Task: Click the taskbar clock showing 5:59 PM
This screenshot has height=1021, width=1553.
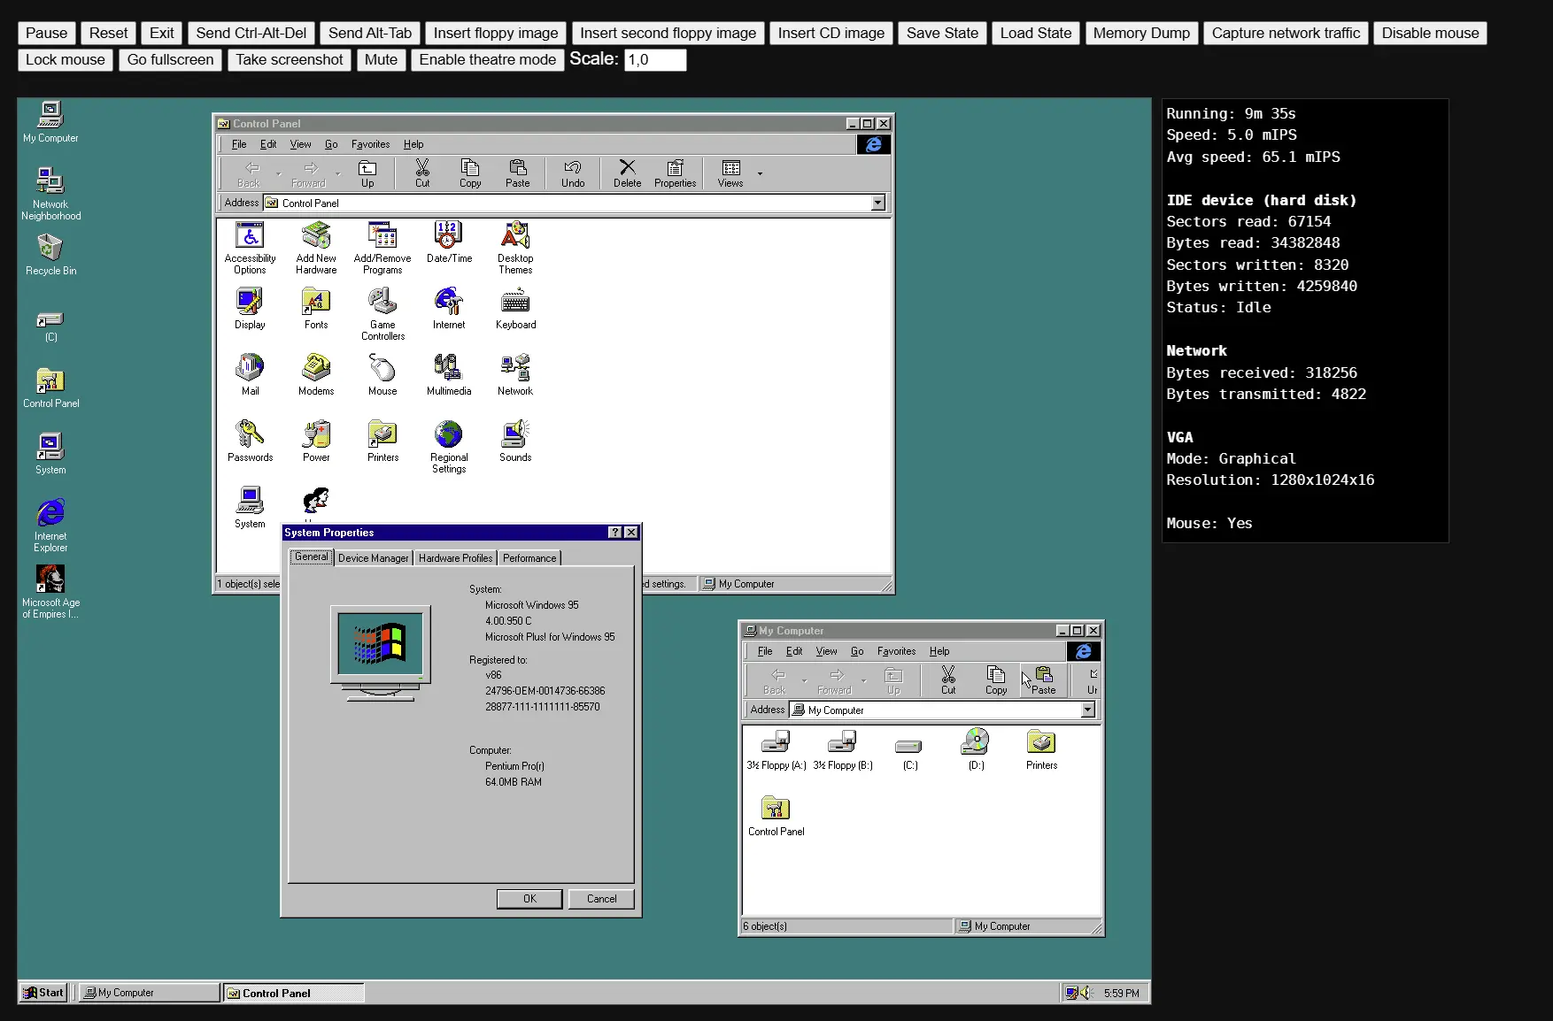Action: pos(1121,993)
